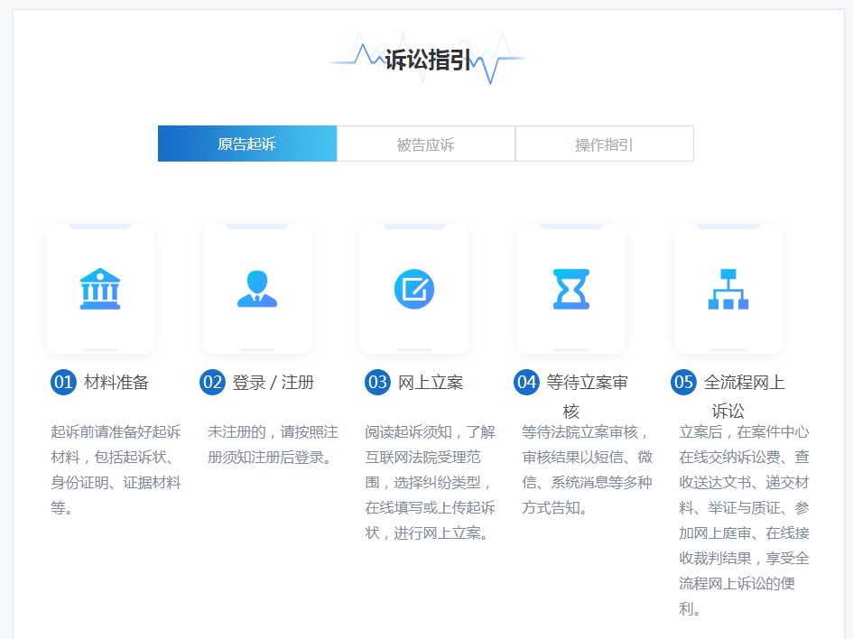This screenshot has width=853, height=639.
Task: Open the 操作指引 tab
Action: [604, 143]
